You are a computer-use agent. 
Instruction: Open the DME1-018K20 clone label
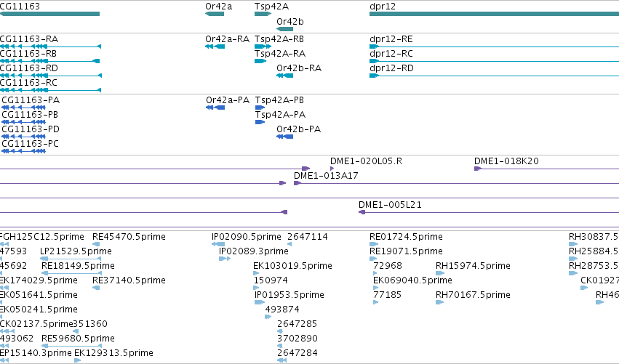(x=506, y=161)
